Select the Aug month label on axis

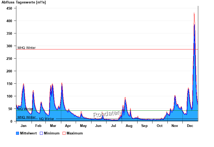[x=129, y=126]
